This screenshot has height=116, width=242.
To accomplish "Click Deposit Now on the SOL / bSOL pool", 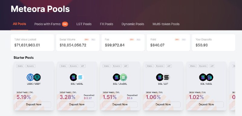I will coord(206,105).
